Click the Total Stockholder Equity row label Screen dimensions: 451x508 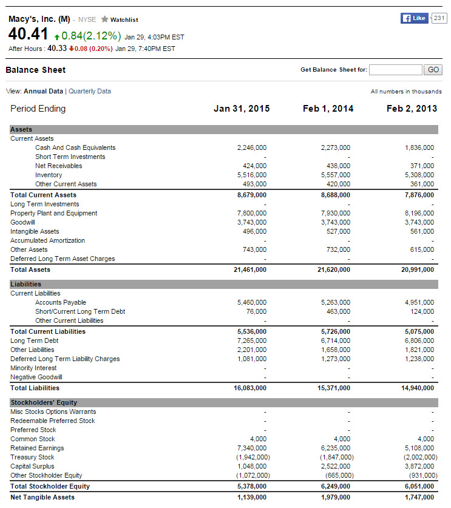50,486
